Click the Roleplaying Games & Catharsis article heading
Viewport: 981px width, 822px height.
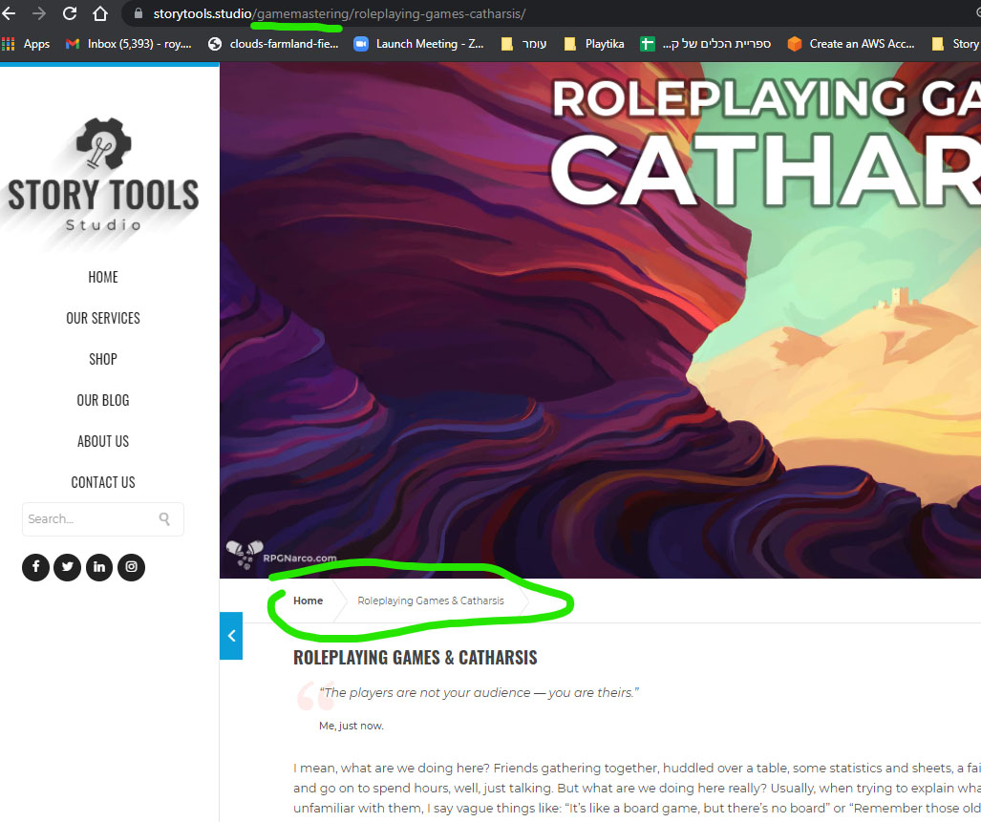tap(416, 658)
